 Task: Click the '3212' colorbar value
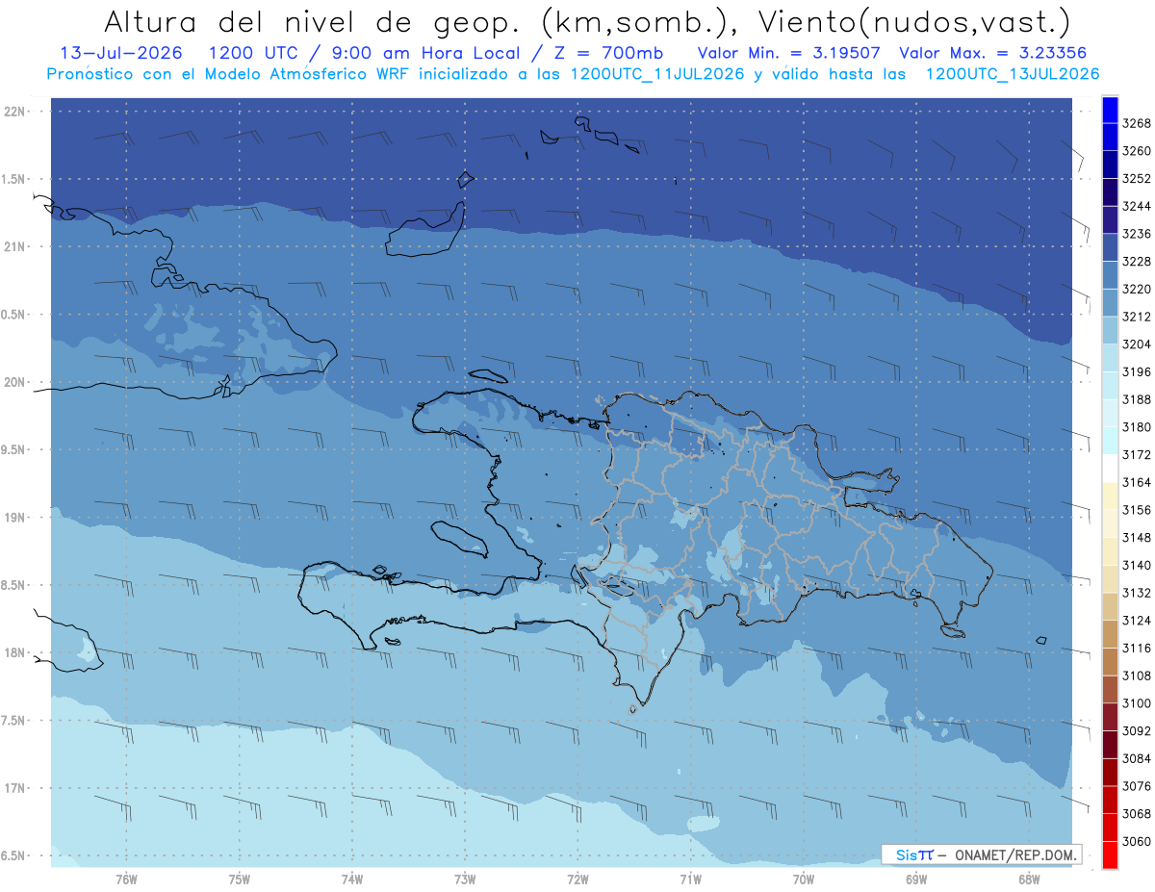point(1137,317)
